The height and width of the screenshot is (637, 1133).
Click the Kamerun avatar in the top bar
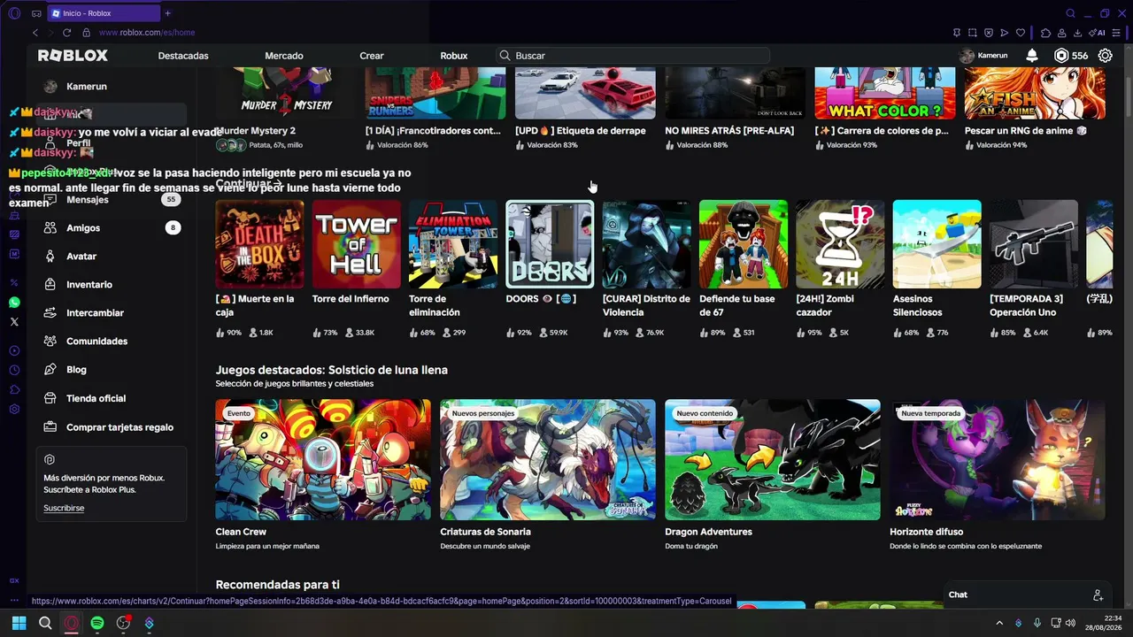[x=967, y=55]
